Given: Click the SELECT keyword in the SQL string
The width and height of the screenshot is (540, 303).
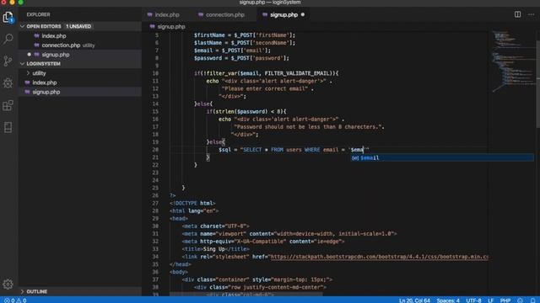Looking at the screenshot, I should [x=252, y=150].
